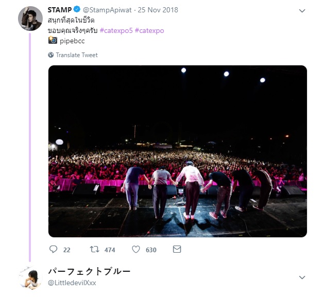
Task: Click STAMP display name
Action: [x=60, y=10]
